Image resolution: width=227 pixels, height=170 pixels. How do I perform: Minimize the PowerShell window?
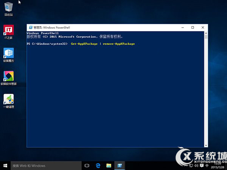183,28
